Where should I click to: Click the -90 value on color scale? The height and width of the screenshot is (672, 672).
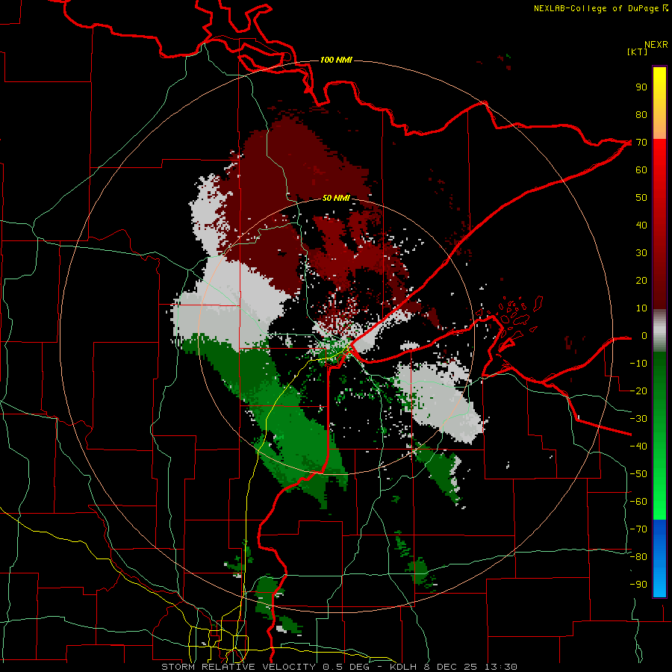(x=638, y=585)
